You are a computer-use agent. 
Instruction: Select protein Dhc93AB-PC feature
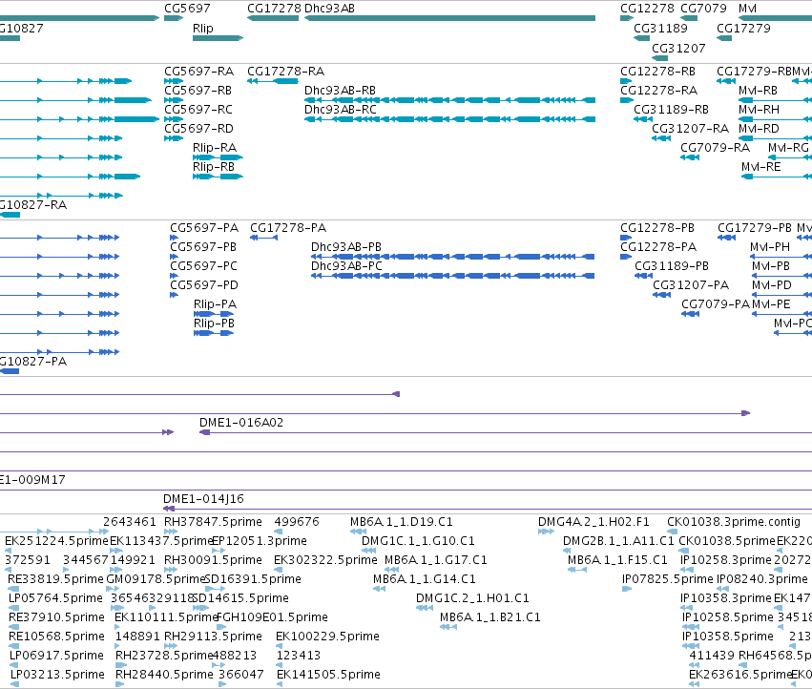[452, 276]
